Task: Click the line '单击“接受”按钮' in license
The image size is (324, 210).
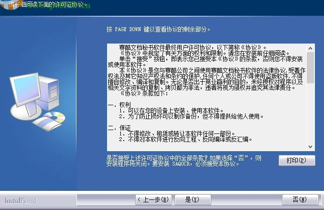Action: pyautogui.click(x=211, y=59)
